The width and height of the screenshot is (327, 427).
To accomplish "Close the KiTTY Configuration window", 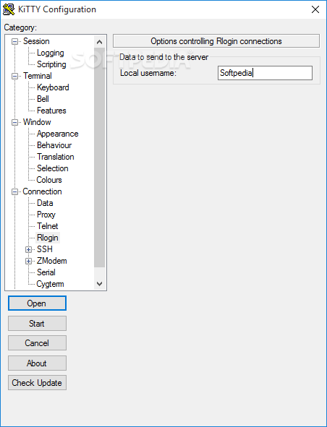I will [x=315, y=9].
